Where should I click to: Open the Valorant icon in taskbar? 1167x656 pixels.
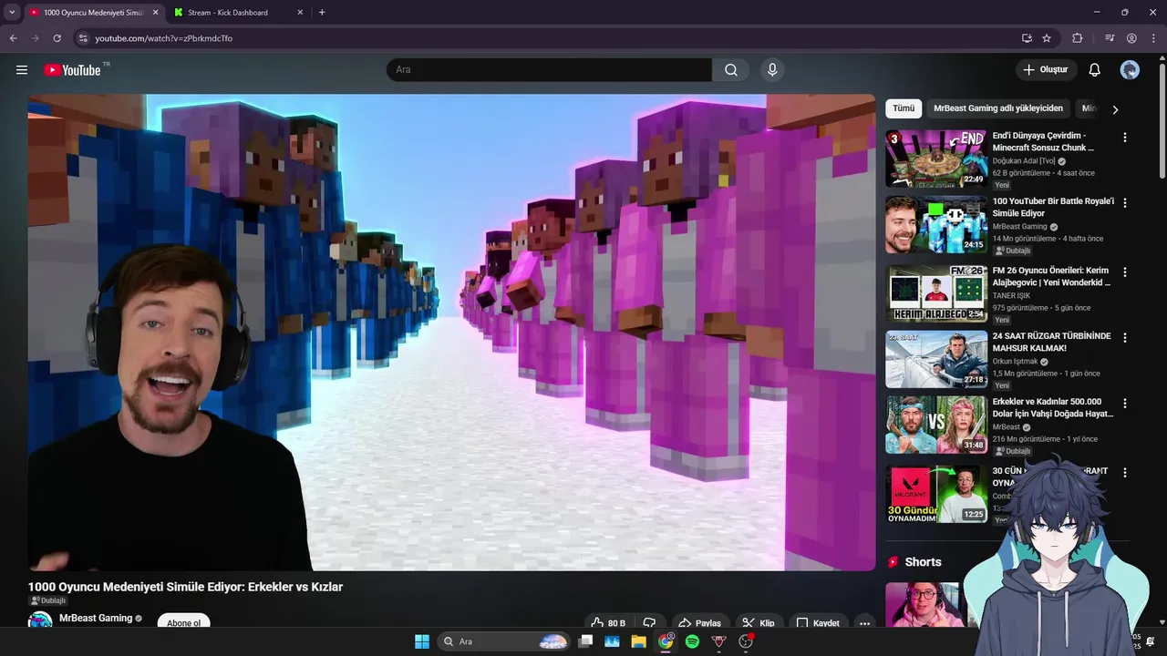coord(719,641)
